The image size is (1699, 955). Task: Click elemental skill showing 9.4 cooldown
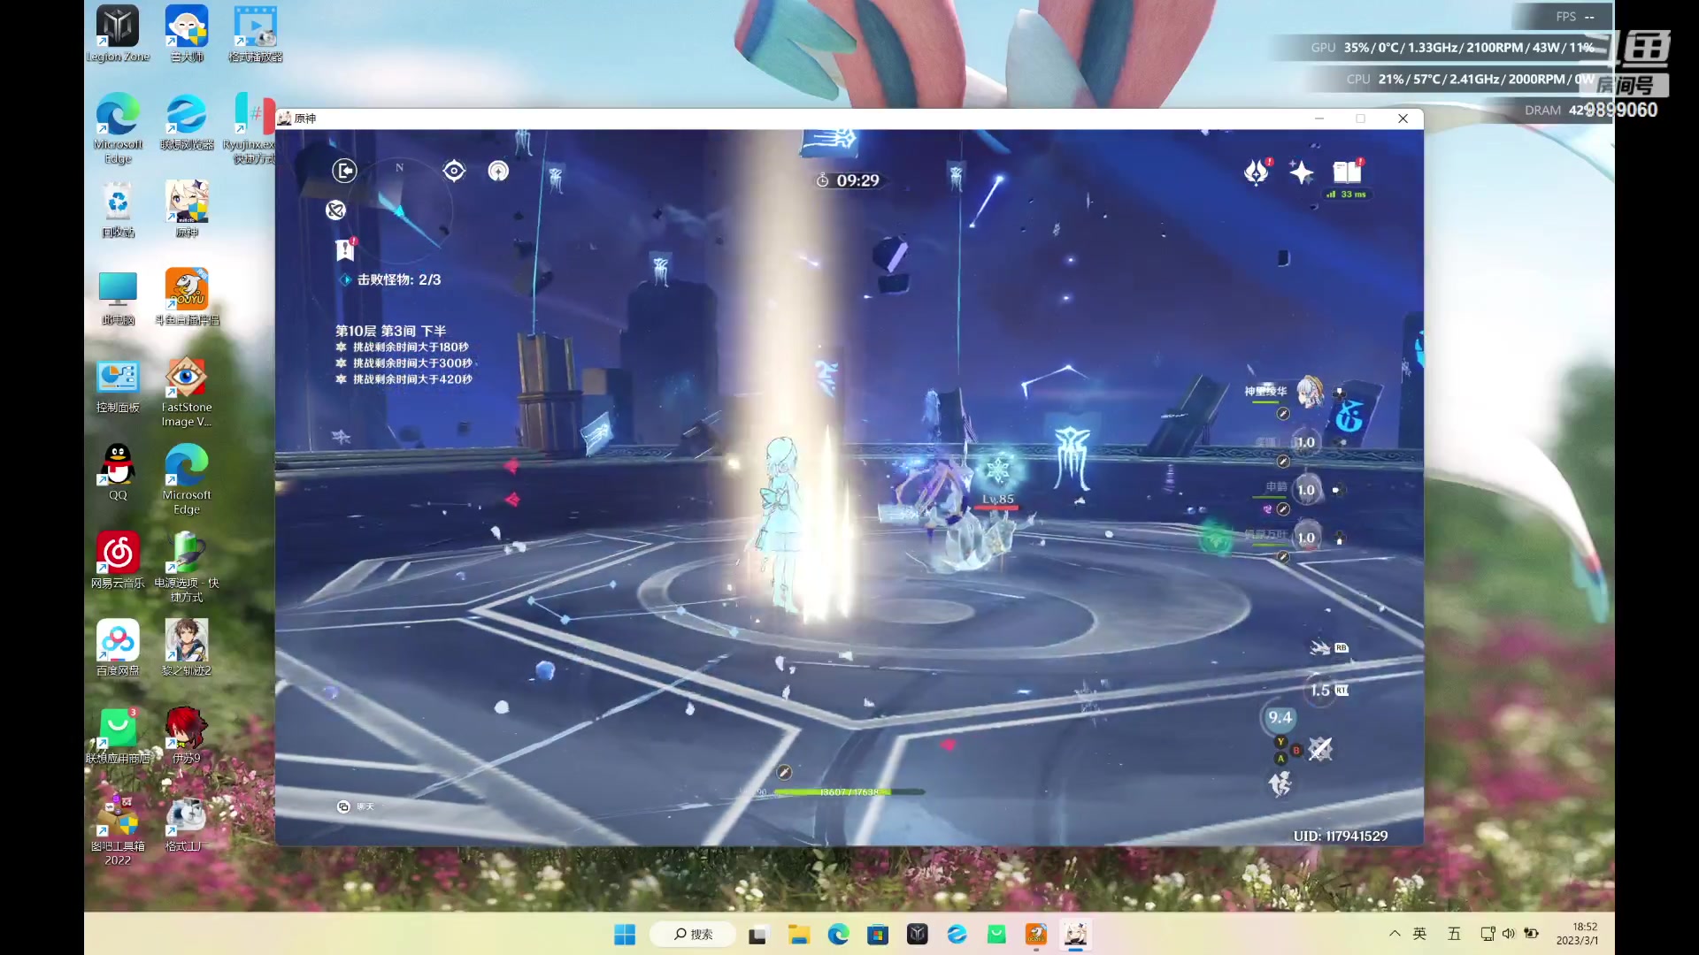(1280, 717)
